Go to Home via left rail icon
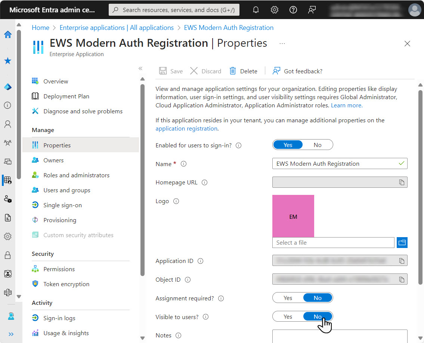Screen dimensions: 424x343 [x=8, y=34]
